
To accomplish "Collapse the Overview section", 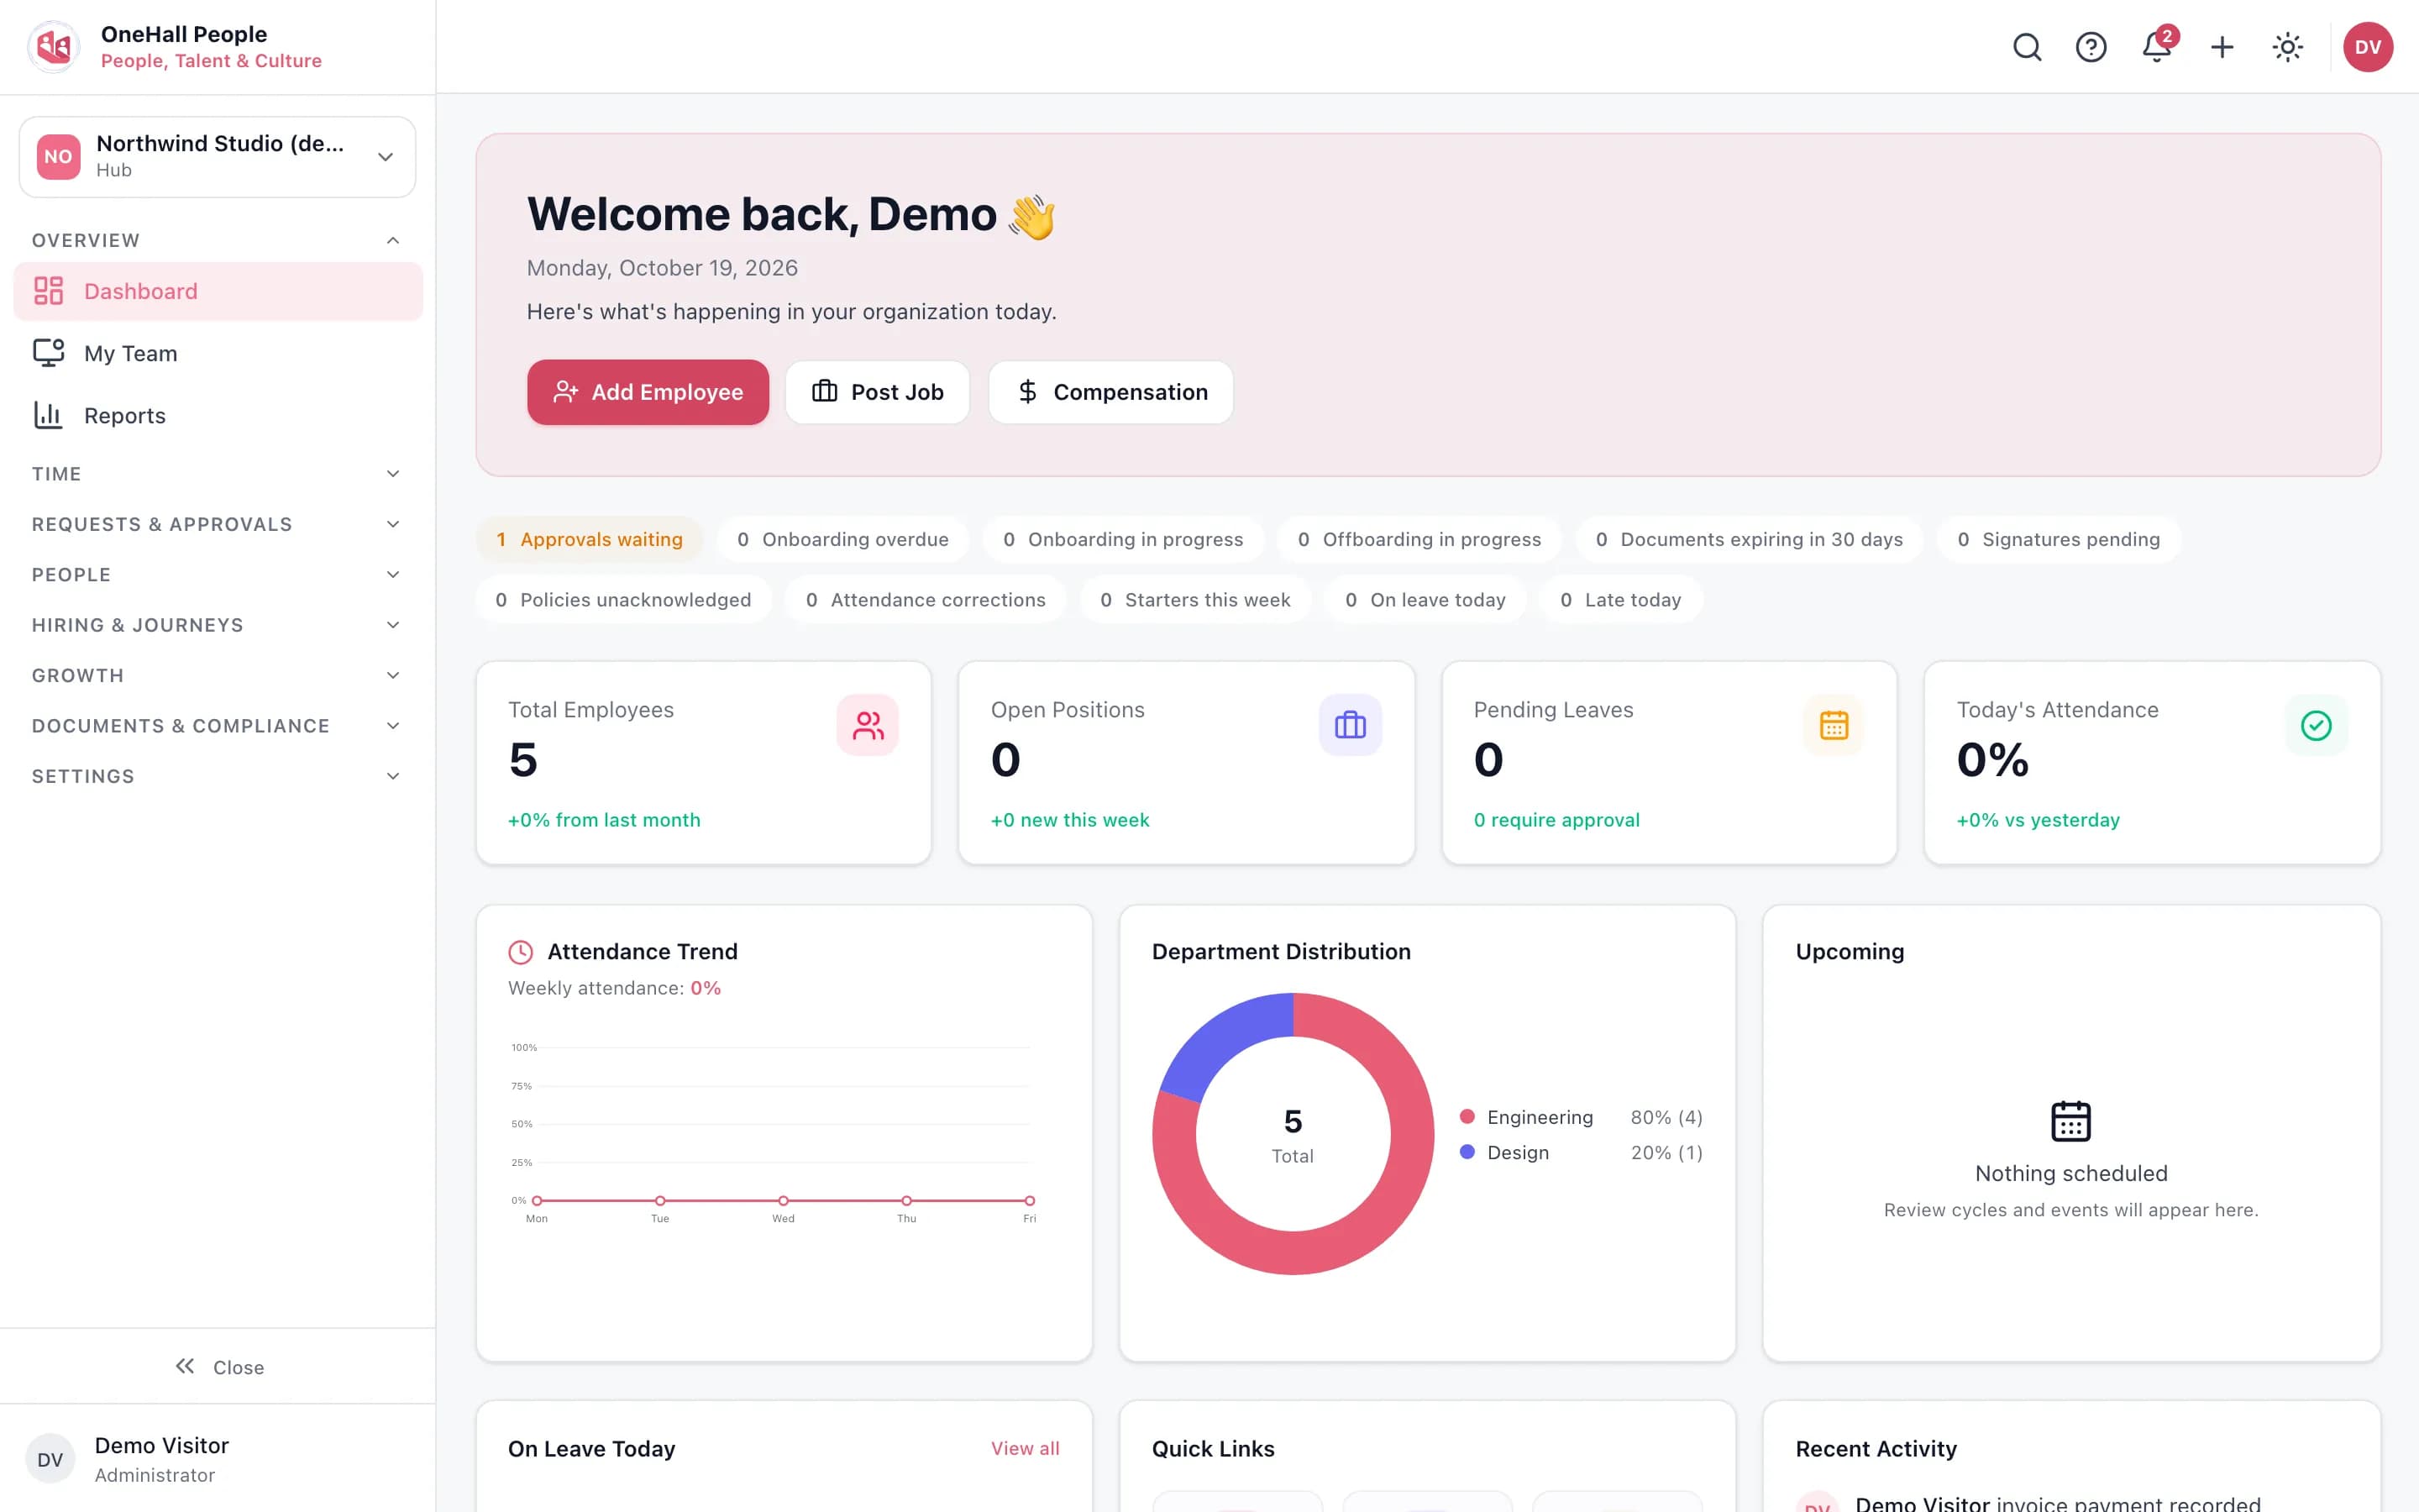I will (x=217, y=240).
